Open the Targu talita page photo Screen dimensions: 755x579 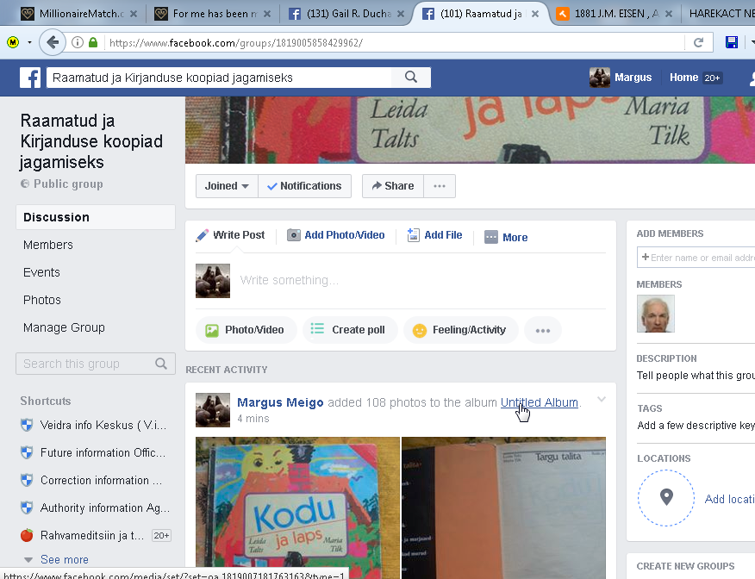[503, 507]
